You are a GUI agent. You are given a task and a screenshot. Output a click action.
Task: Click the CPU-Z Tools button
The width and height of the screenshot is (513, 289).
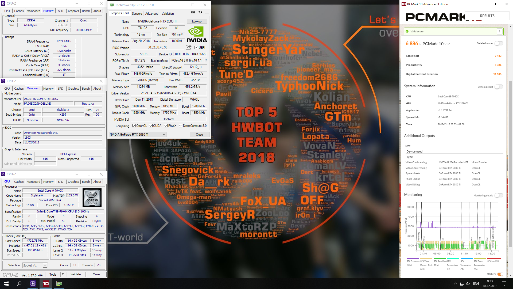pos(53,274)
